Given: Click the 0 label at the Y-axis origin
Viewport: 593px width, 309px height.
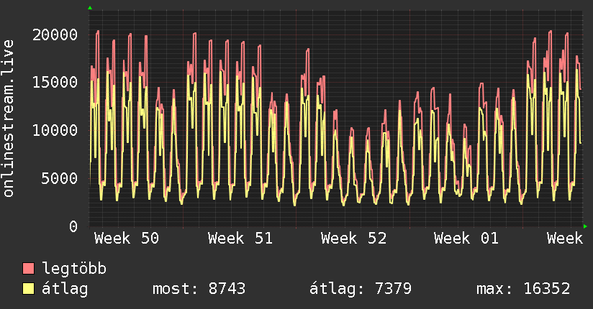Looking at the screenshot, I should click(x=73, y=226).
